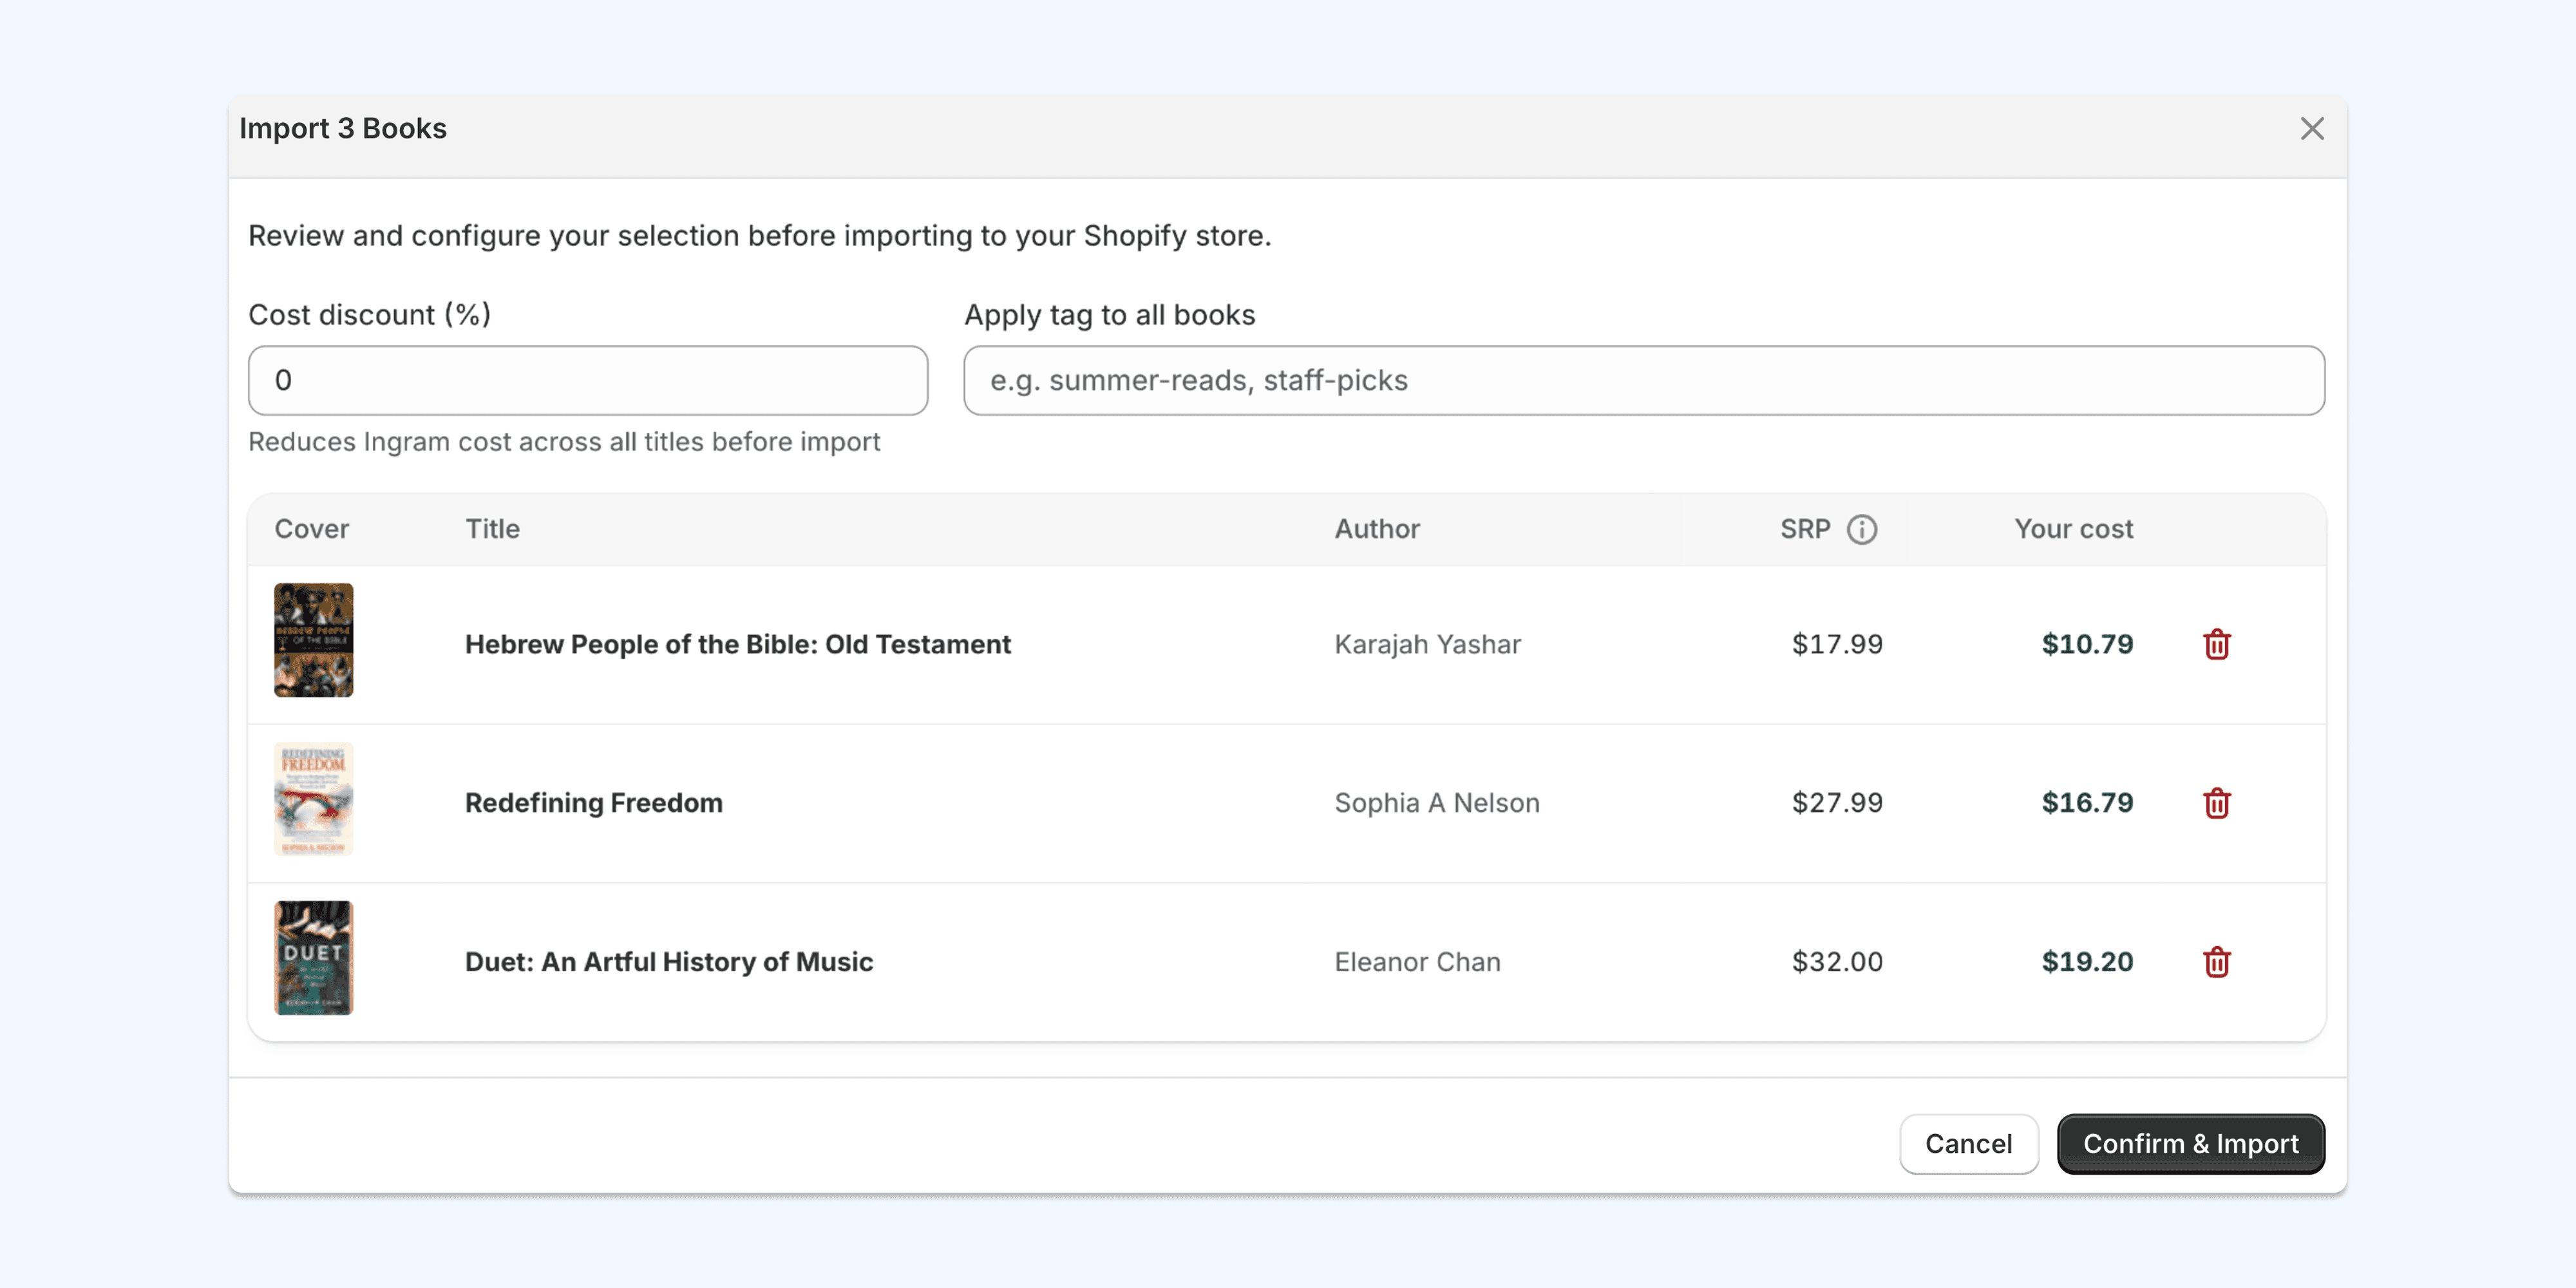Delete Duet: An Artful History of Music

pos(2217,962)
